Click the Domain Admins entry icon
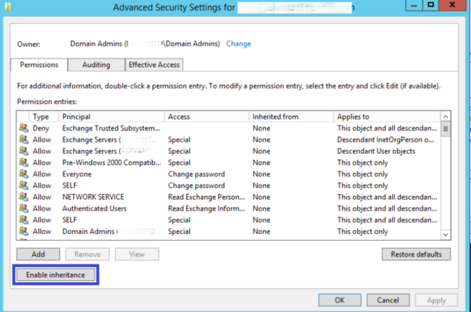 click(x=23, y=230)
